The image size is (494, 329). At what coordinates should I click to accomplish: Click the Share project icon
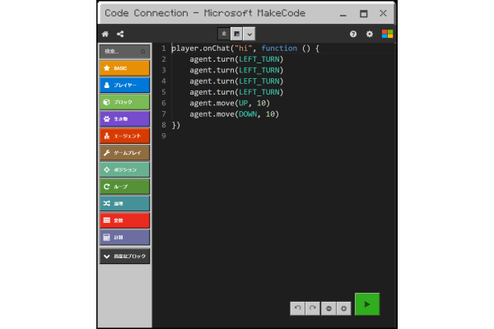(121, 34)
